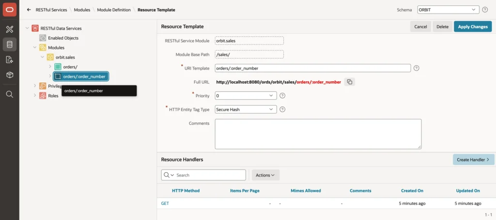
Task: Collapse the RESTful Data Services node
Action: tap(27, 29)
